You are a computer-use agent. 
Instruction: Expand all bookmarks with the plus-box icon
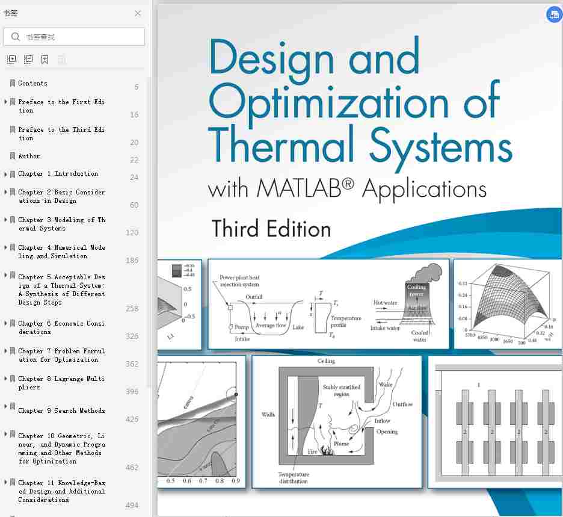(x=11, y=59)
